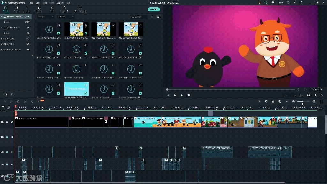Step to previous frame in preview

pos(168,95)
